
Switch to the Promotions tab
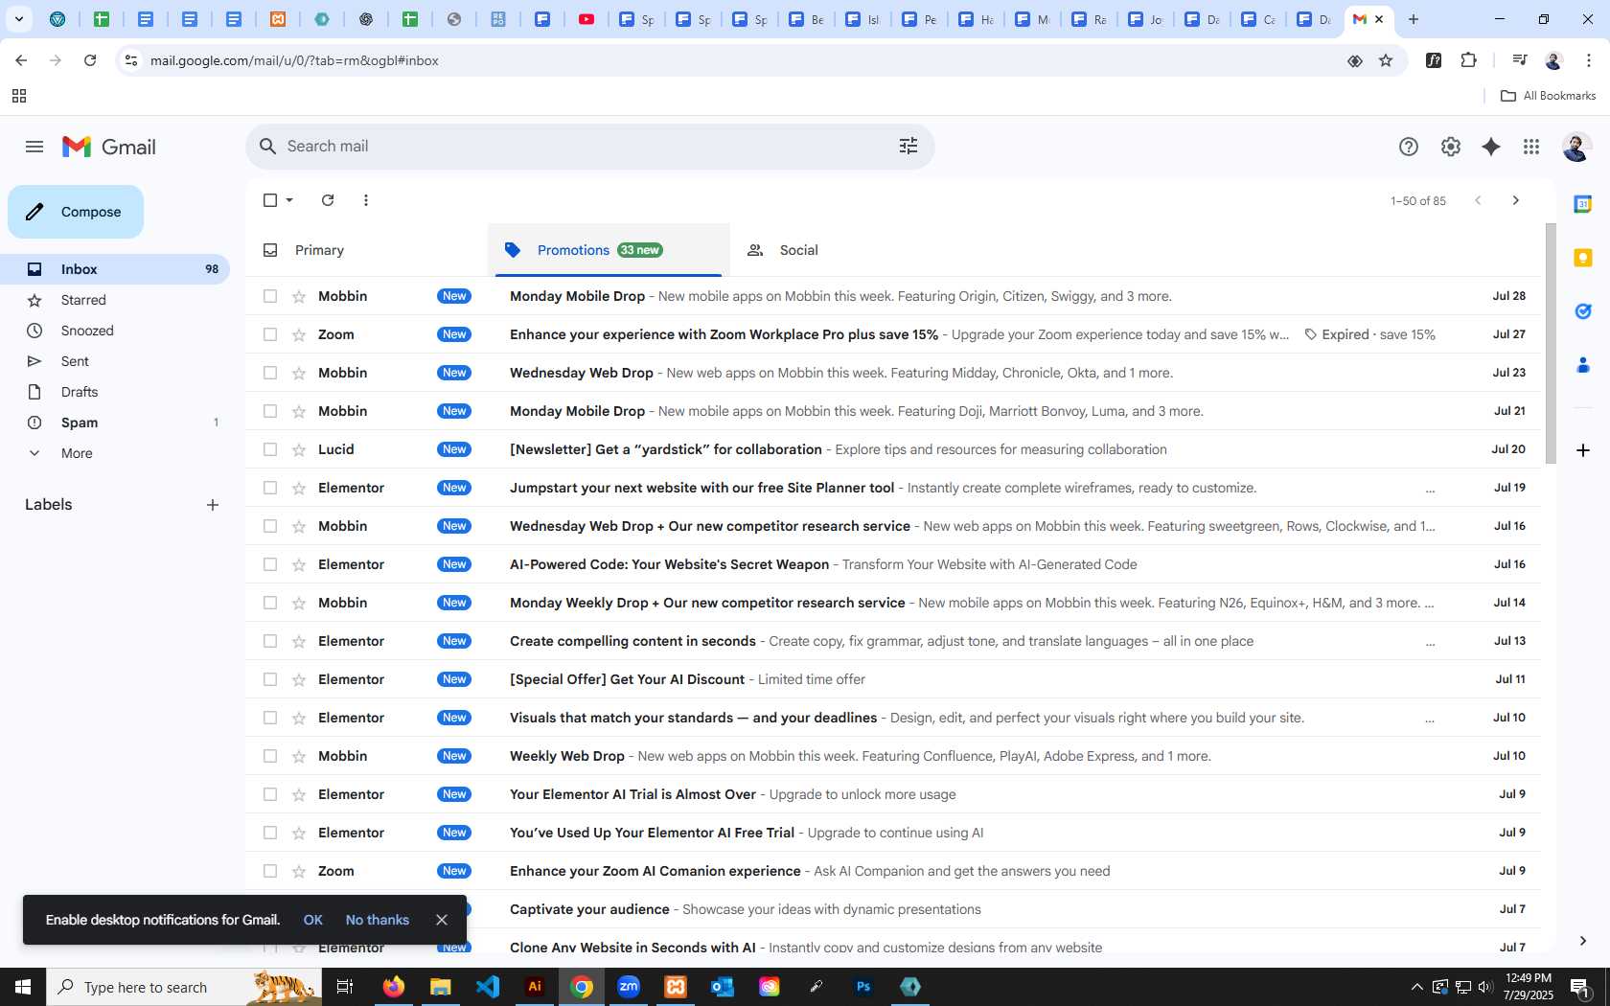pyautogui.click(x=609, y=250)
